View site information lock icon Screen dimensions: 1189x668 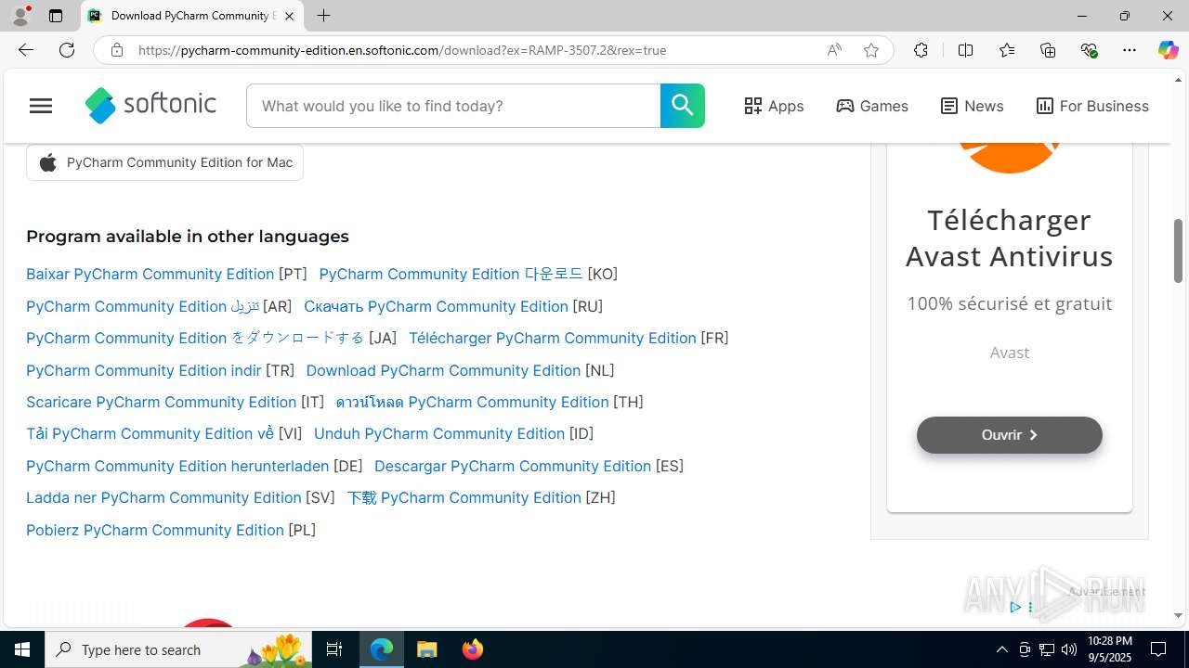[117, 50]
